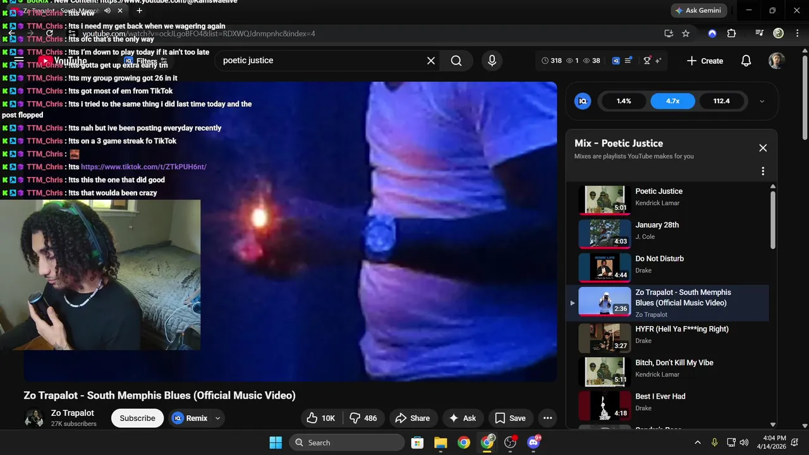Select the 112.4 vidIQ pill
809x455 pixels.
pos(721,101)
